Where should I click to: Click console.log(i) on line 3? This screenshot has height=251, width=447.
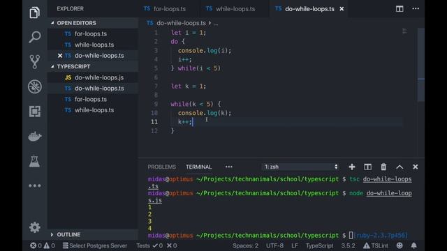(205, 51)
